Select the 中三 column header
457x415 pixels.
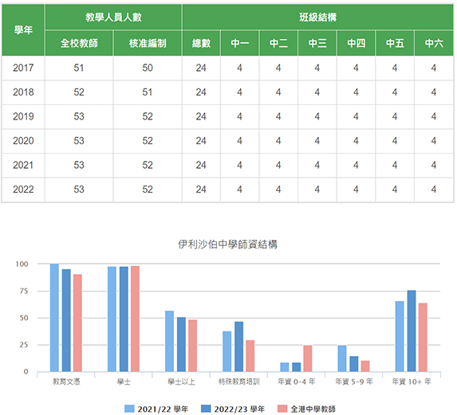317,43
